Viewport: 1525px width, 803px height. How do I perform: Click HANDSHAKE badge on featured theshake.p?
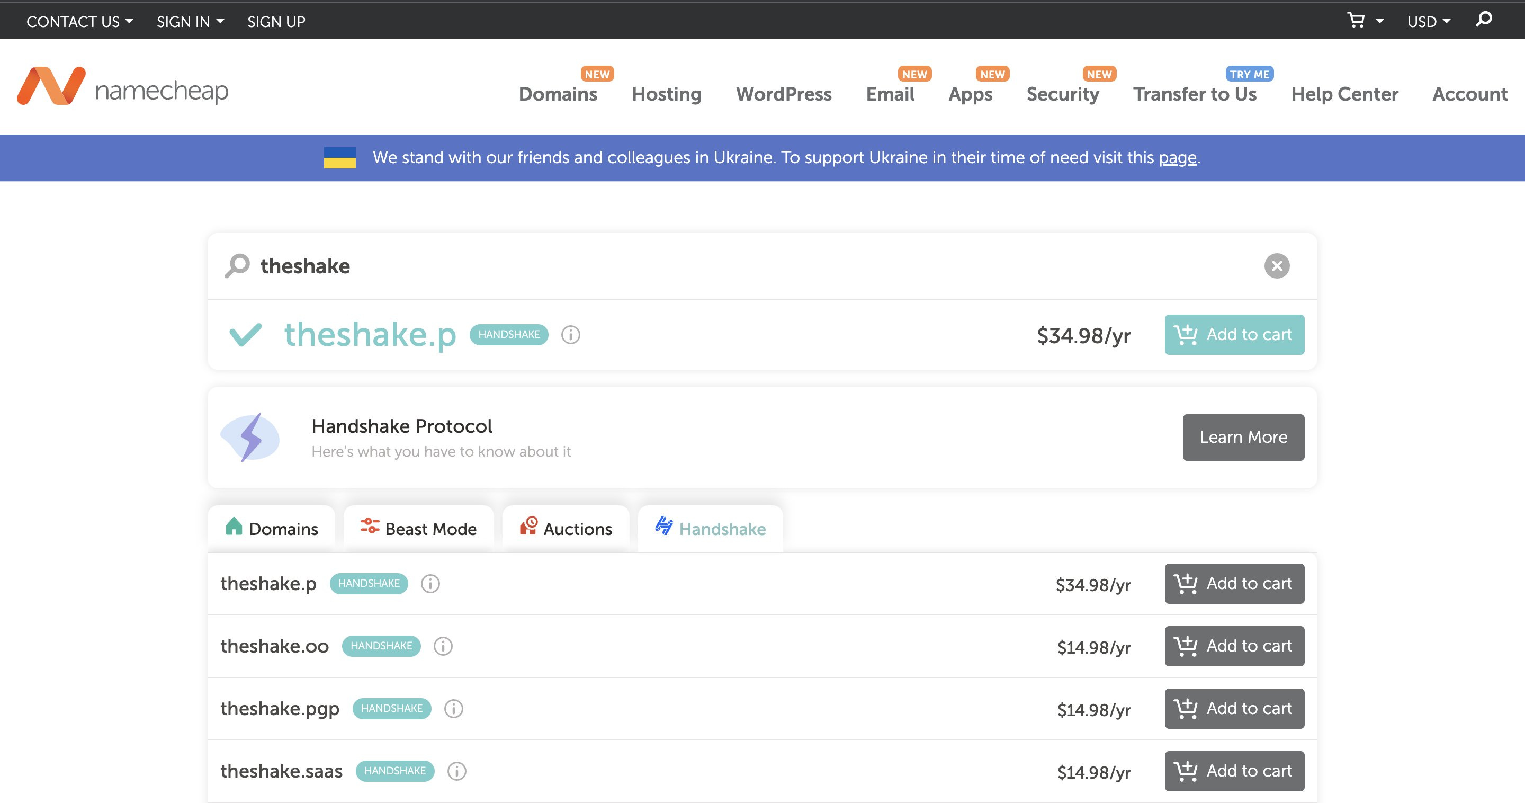pyautogui.click(x=509, y=335)
